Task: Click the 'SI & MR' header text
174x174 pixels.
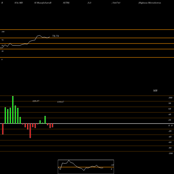Action: (18, 3)
